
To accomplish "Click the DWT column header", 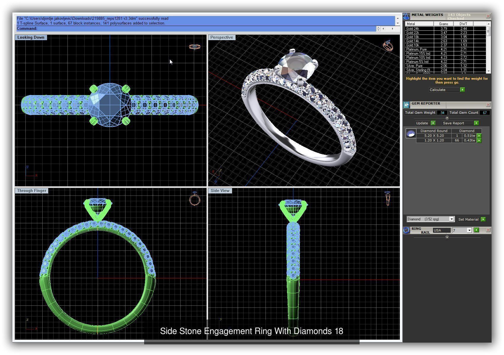I will pos(463,24).
